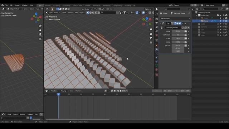Open the Window menu
Image resolution: width=229 pixels, height=129 pixels.
pos(25,5)
